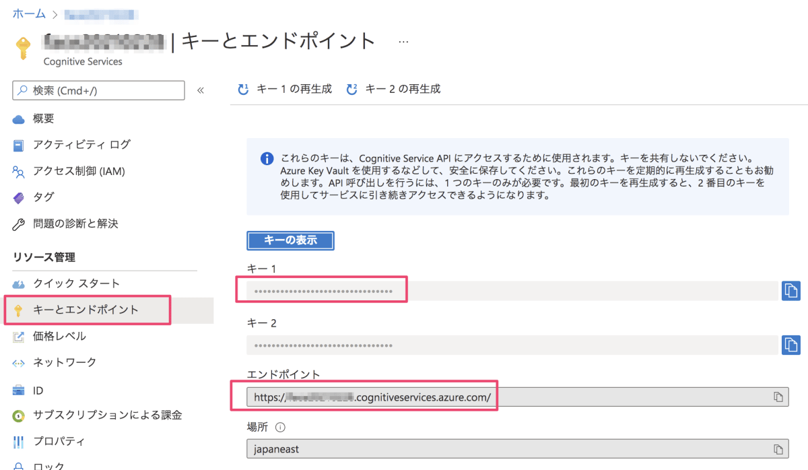Open クイック スタート in the sidebar

tap(76, 283)
